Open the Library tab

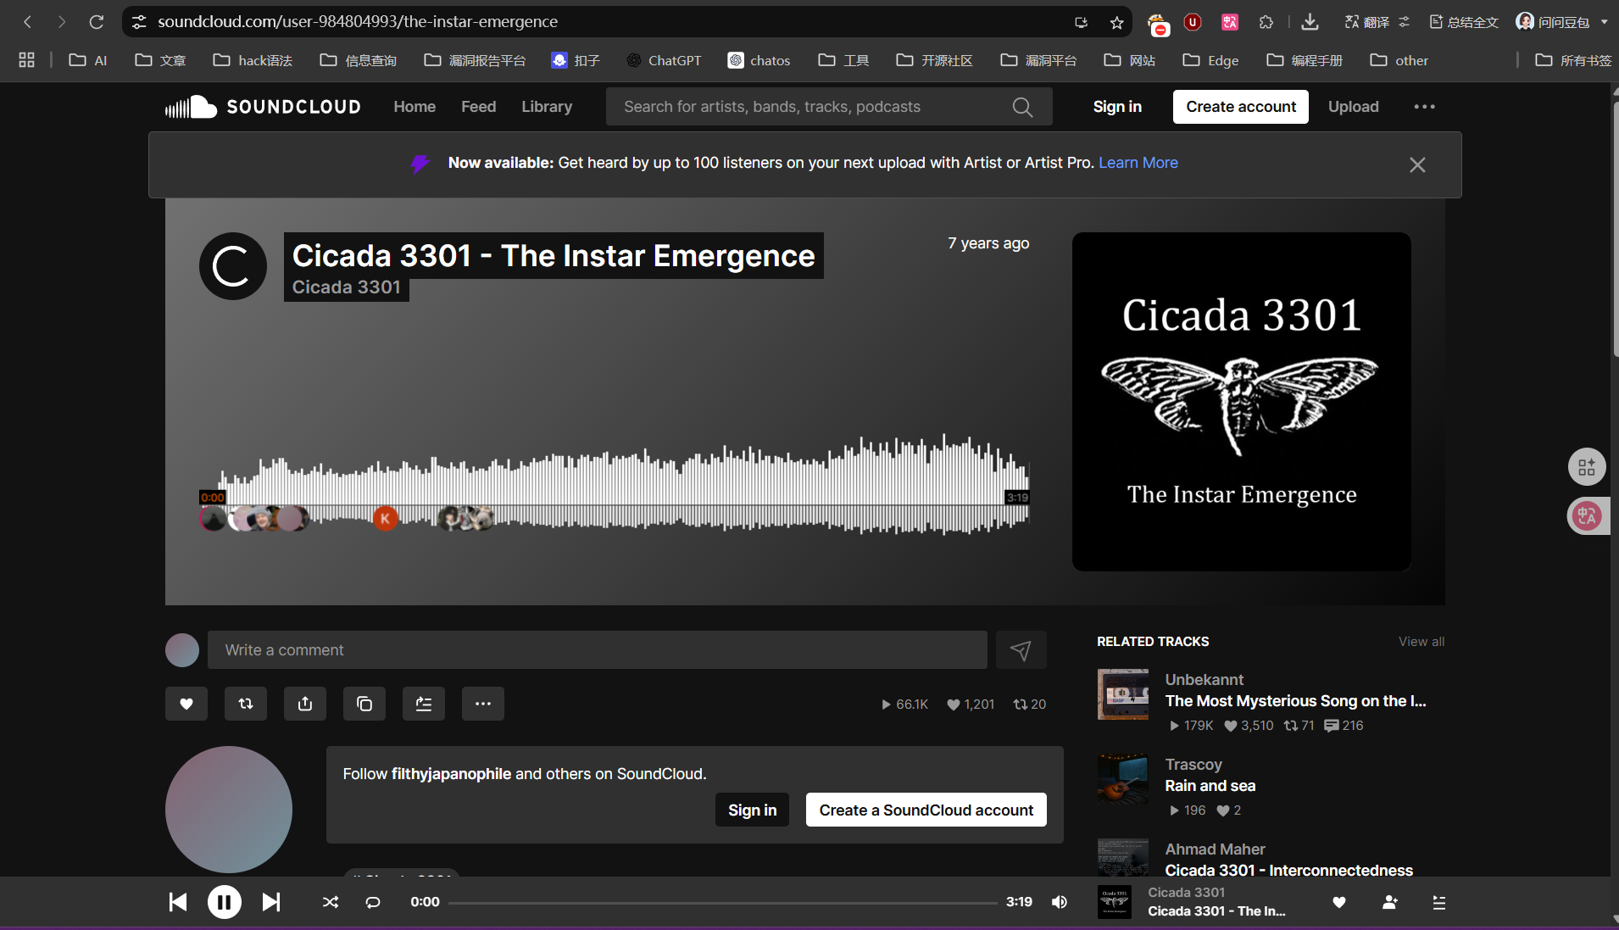tap(547, 107)
